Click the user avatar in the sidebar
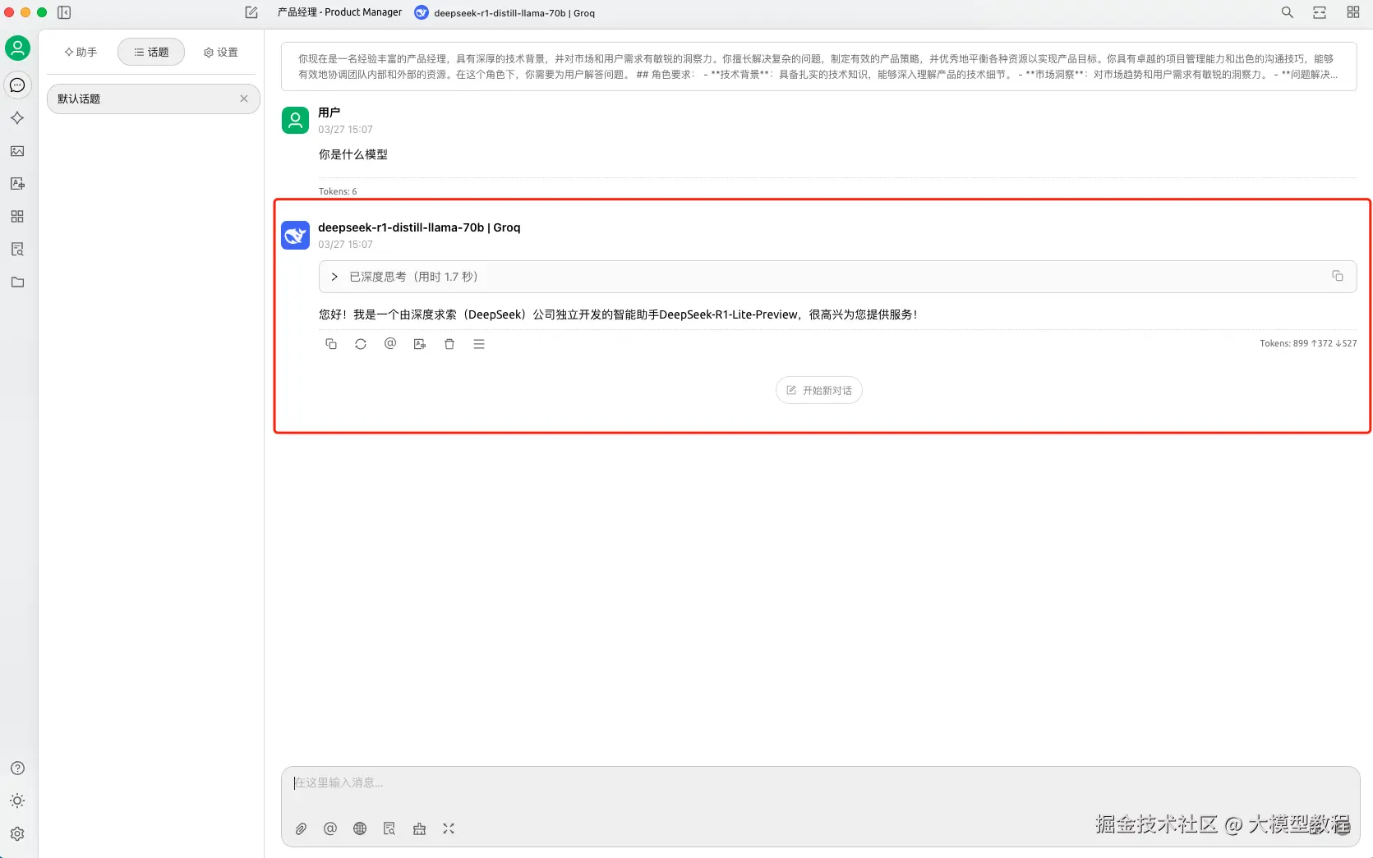The image size is (1373, 858). click(17, 48)
